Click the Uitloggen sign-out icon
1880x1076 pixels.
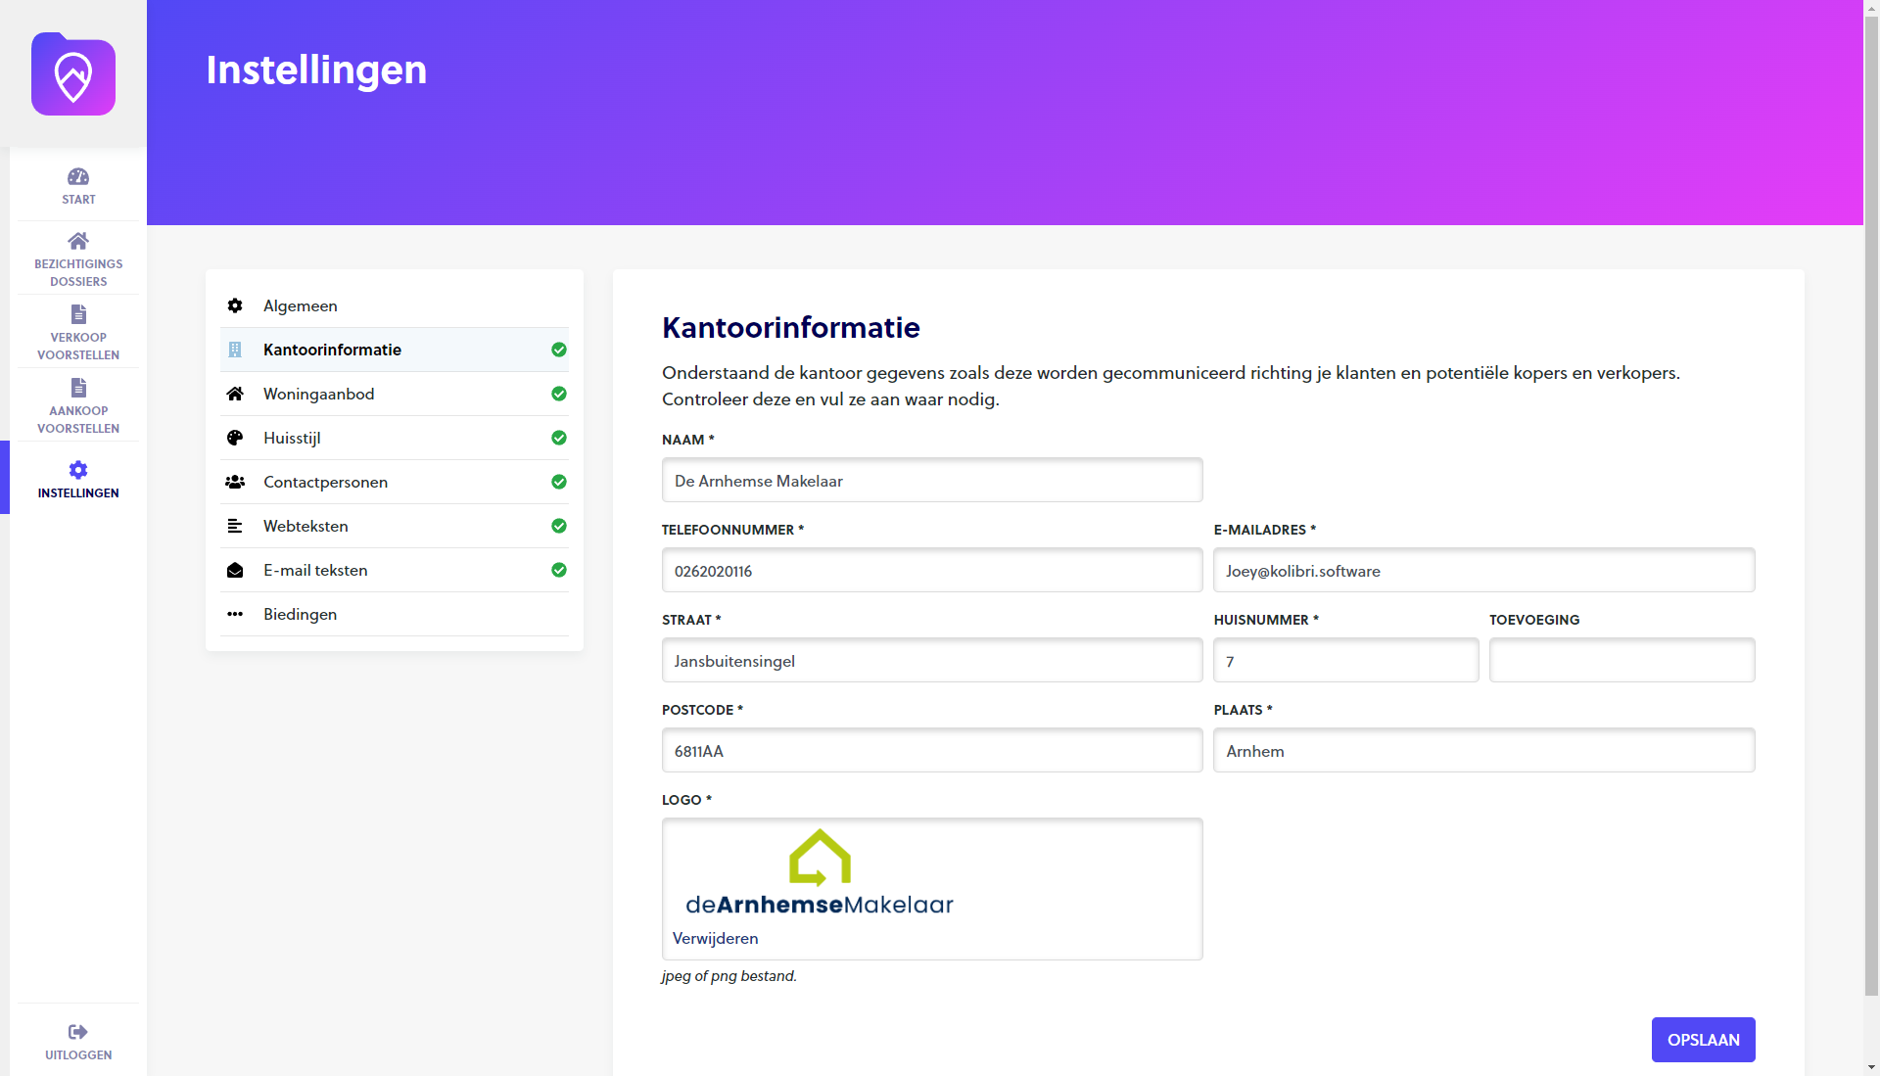[x=78, y=1032]
